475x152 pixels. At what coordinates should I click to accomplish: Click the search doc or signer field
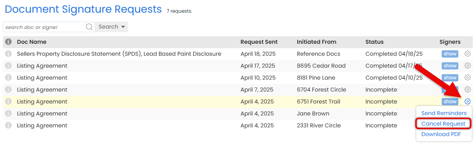coord(44,27)
